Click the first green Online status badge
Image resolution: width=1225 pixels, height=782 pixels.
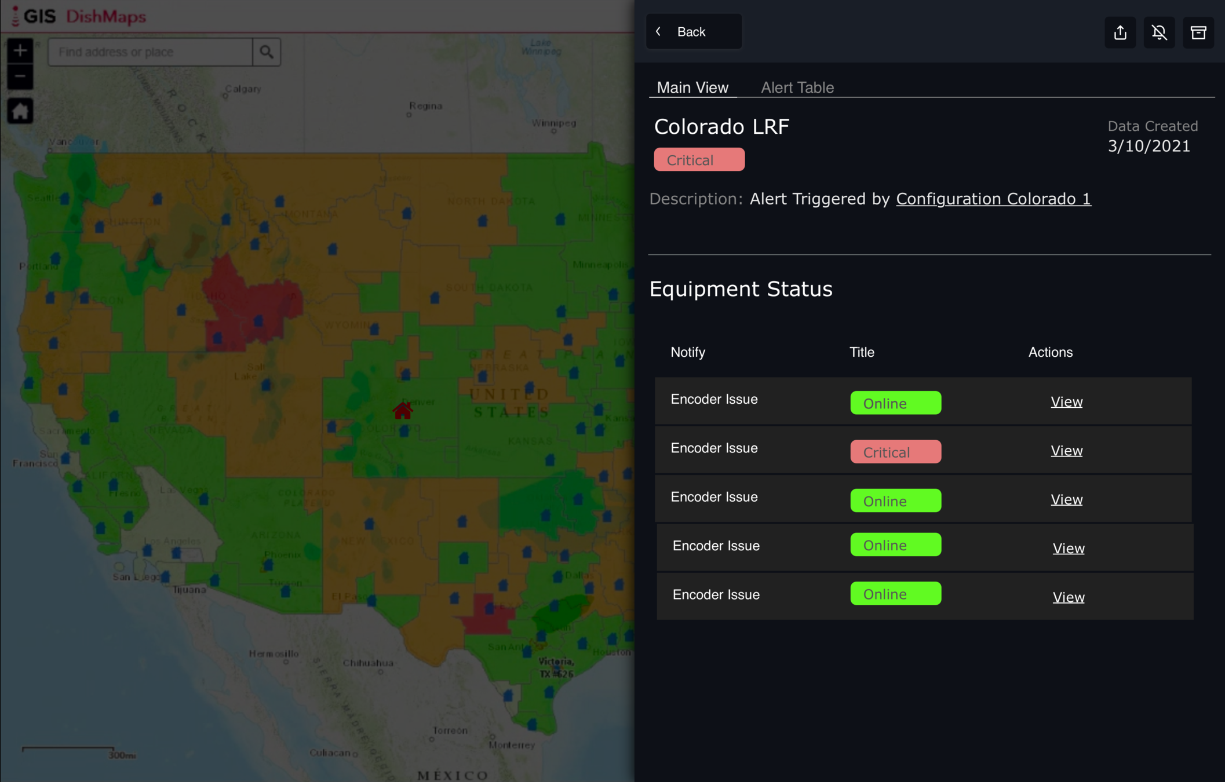(x=895, y=403)
